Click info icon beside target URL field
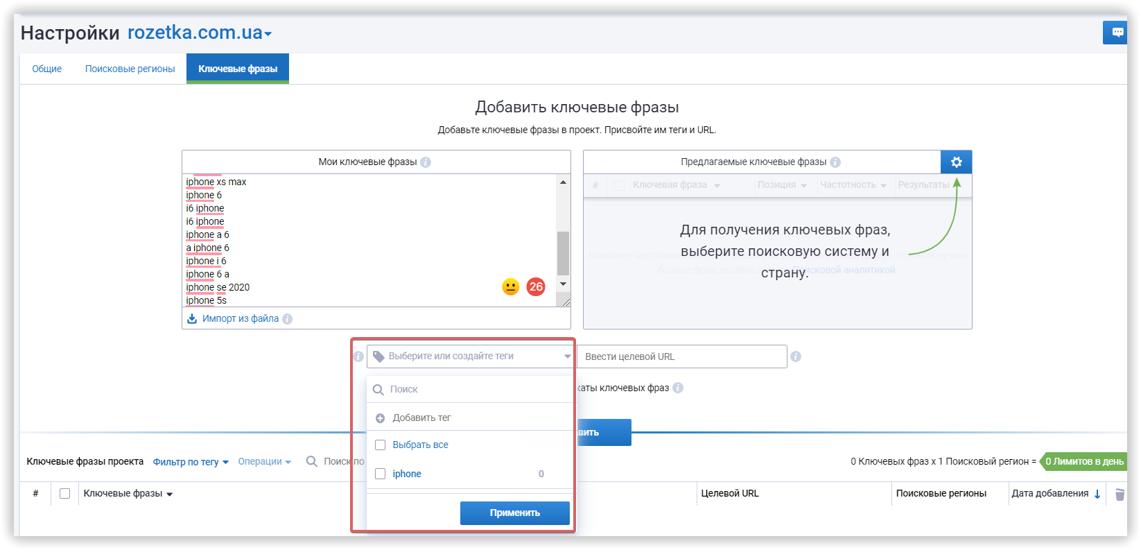 coord(796,356)
